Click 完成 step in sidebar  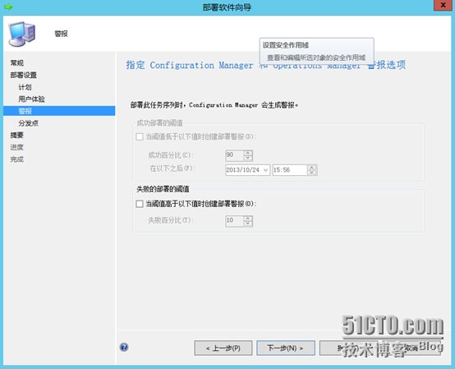pos(16,159)
